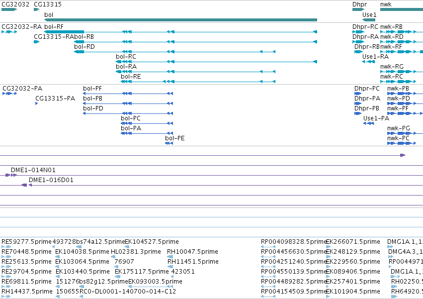Select the nwk-PG protein label
This screenshot has width=423, height=299.
[x=399, y=128]
